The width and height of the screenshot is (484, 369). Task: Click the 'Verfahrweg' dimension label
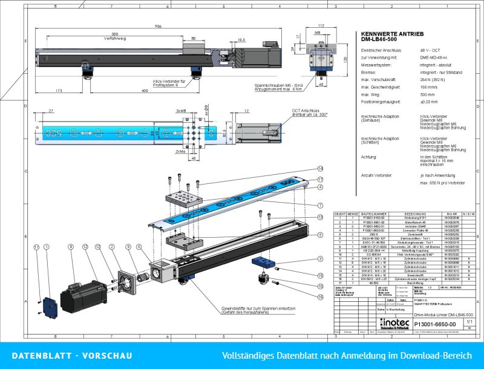coord(115,39)
